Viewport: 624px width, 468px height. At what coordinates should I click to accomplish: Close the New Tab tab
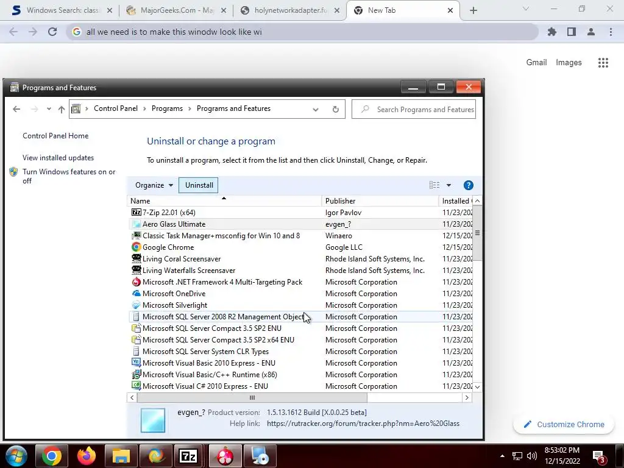pos(450,10)
